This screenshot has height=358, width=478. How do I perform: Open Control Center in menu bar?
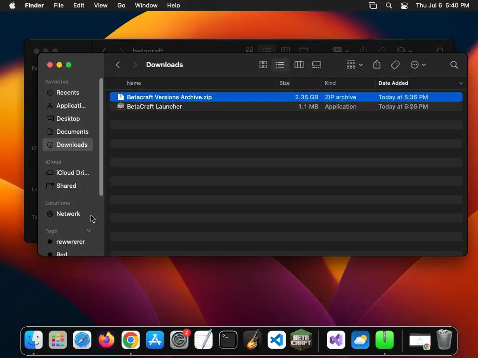404,6
